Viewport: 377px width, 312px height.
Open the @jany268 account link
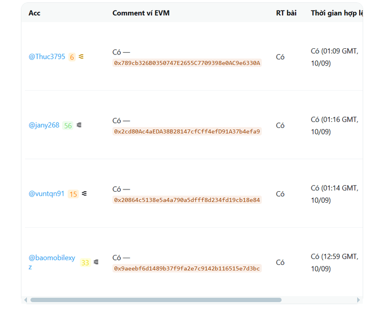coord(44,125)
